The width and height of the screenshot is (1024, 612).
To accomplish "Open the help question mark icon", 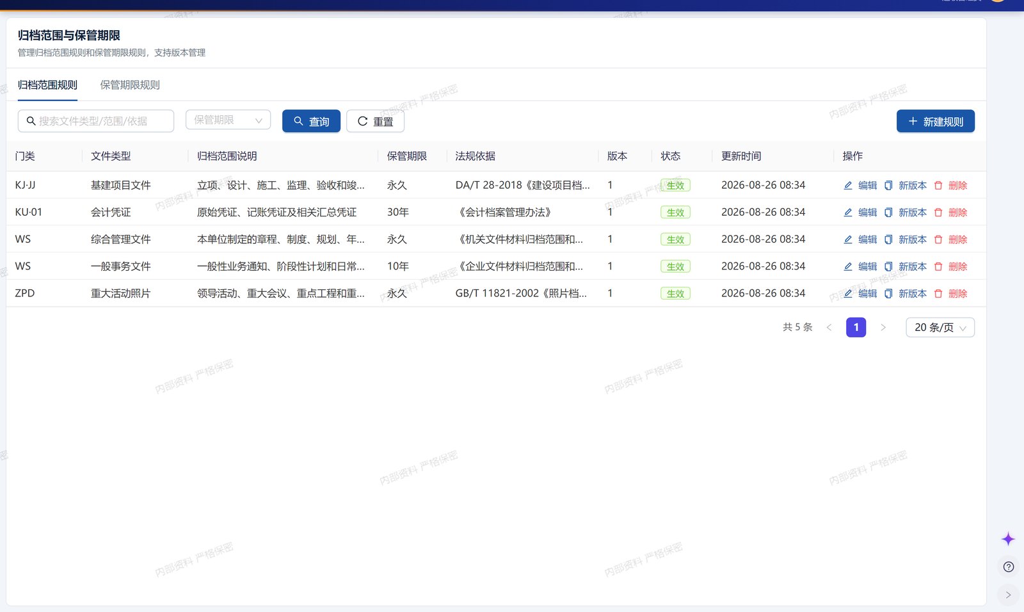I will 1009,567.
